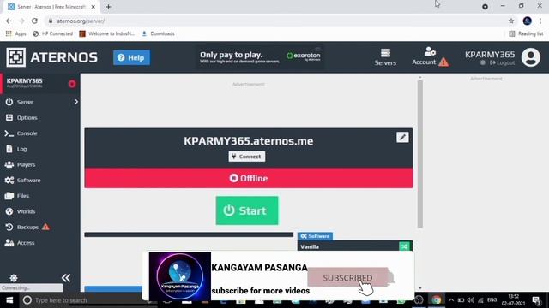This screenshot has width=549, height=308.
Task: Click the Account warning triangle
Action: tap(443, 62)
